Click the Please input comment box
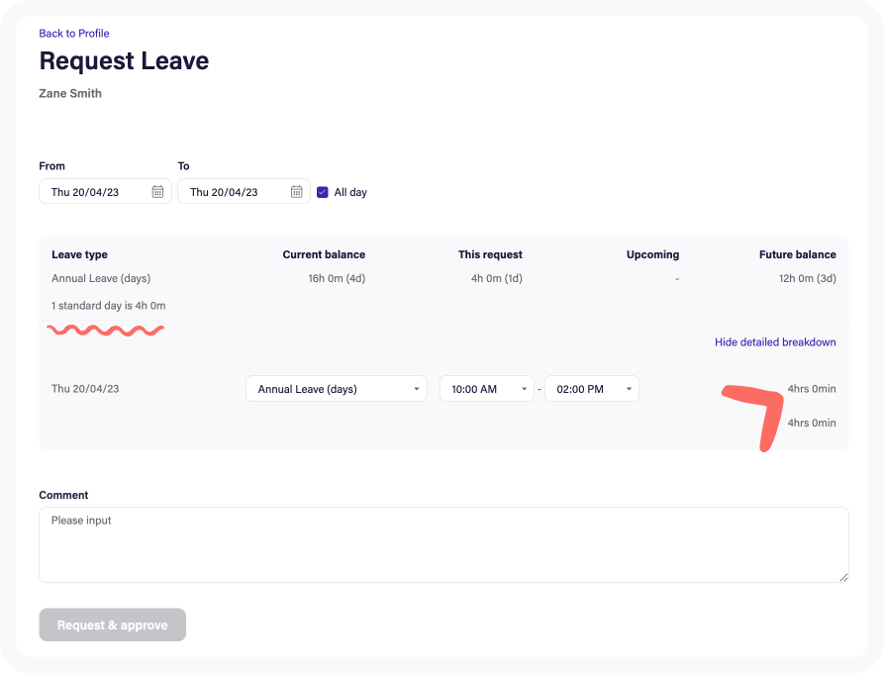 coord(443,543)
